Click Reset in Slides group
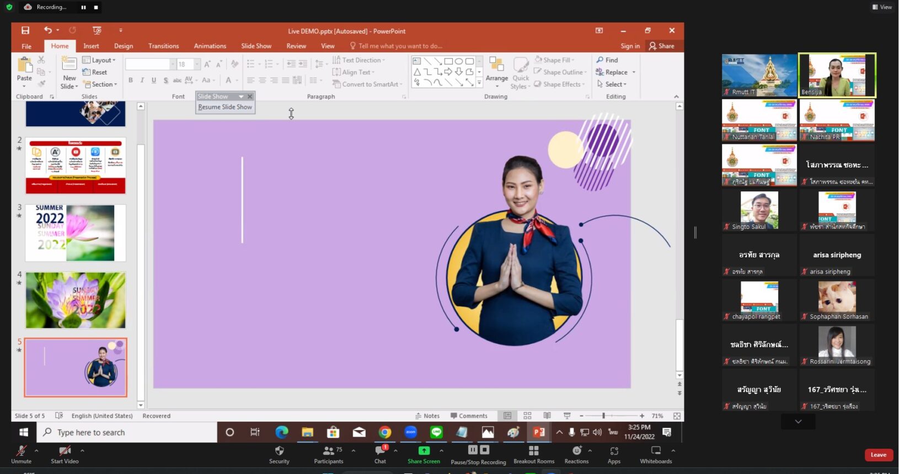Screen dimensions: 899x474 95,72
